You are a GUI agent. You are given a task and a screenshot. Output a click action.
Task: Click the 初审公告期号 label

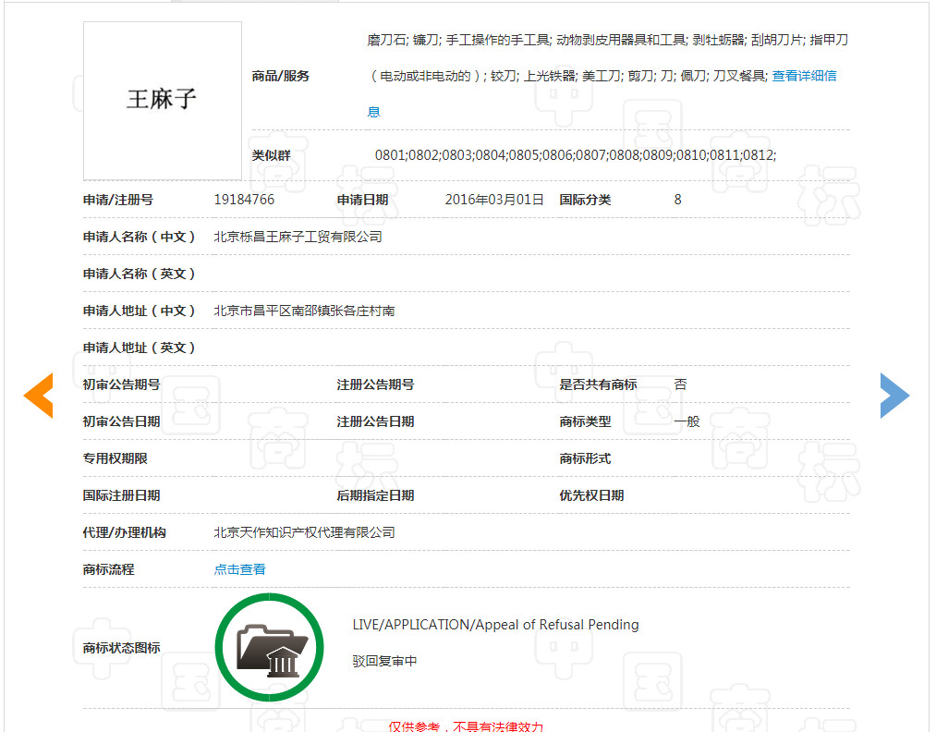121,384
